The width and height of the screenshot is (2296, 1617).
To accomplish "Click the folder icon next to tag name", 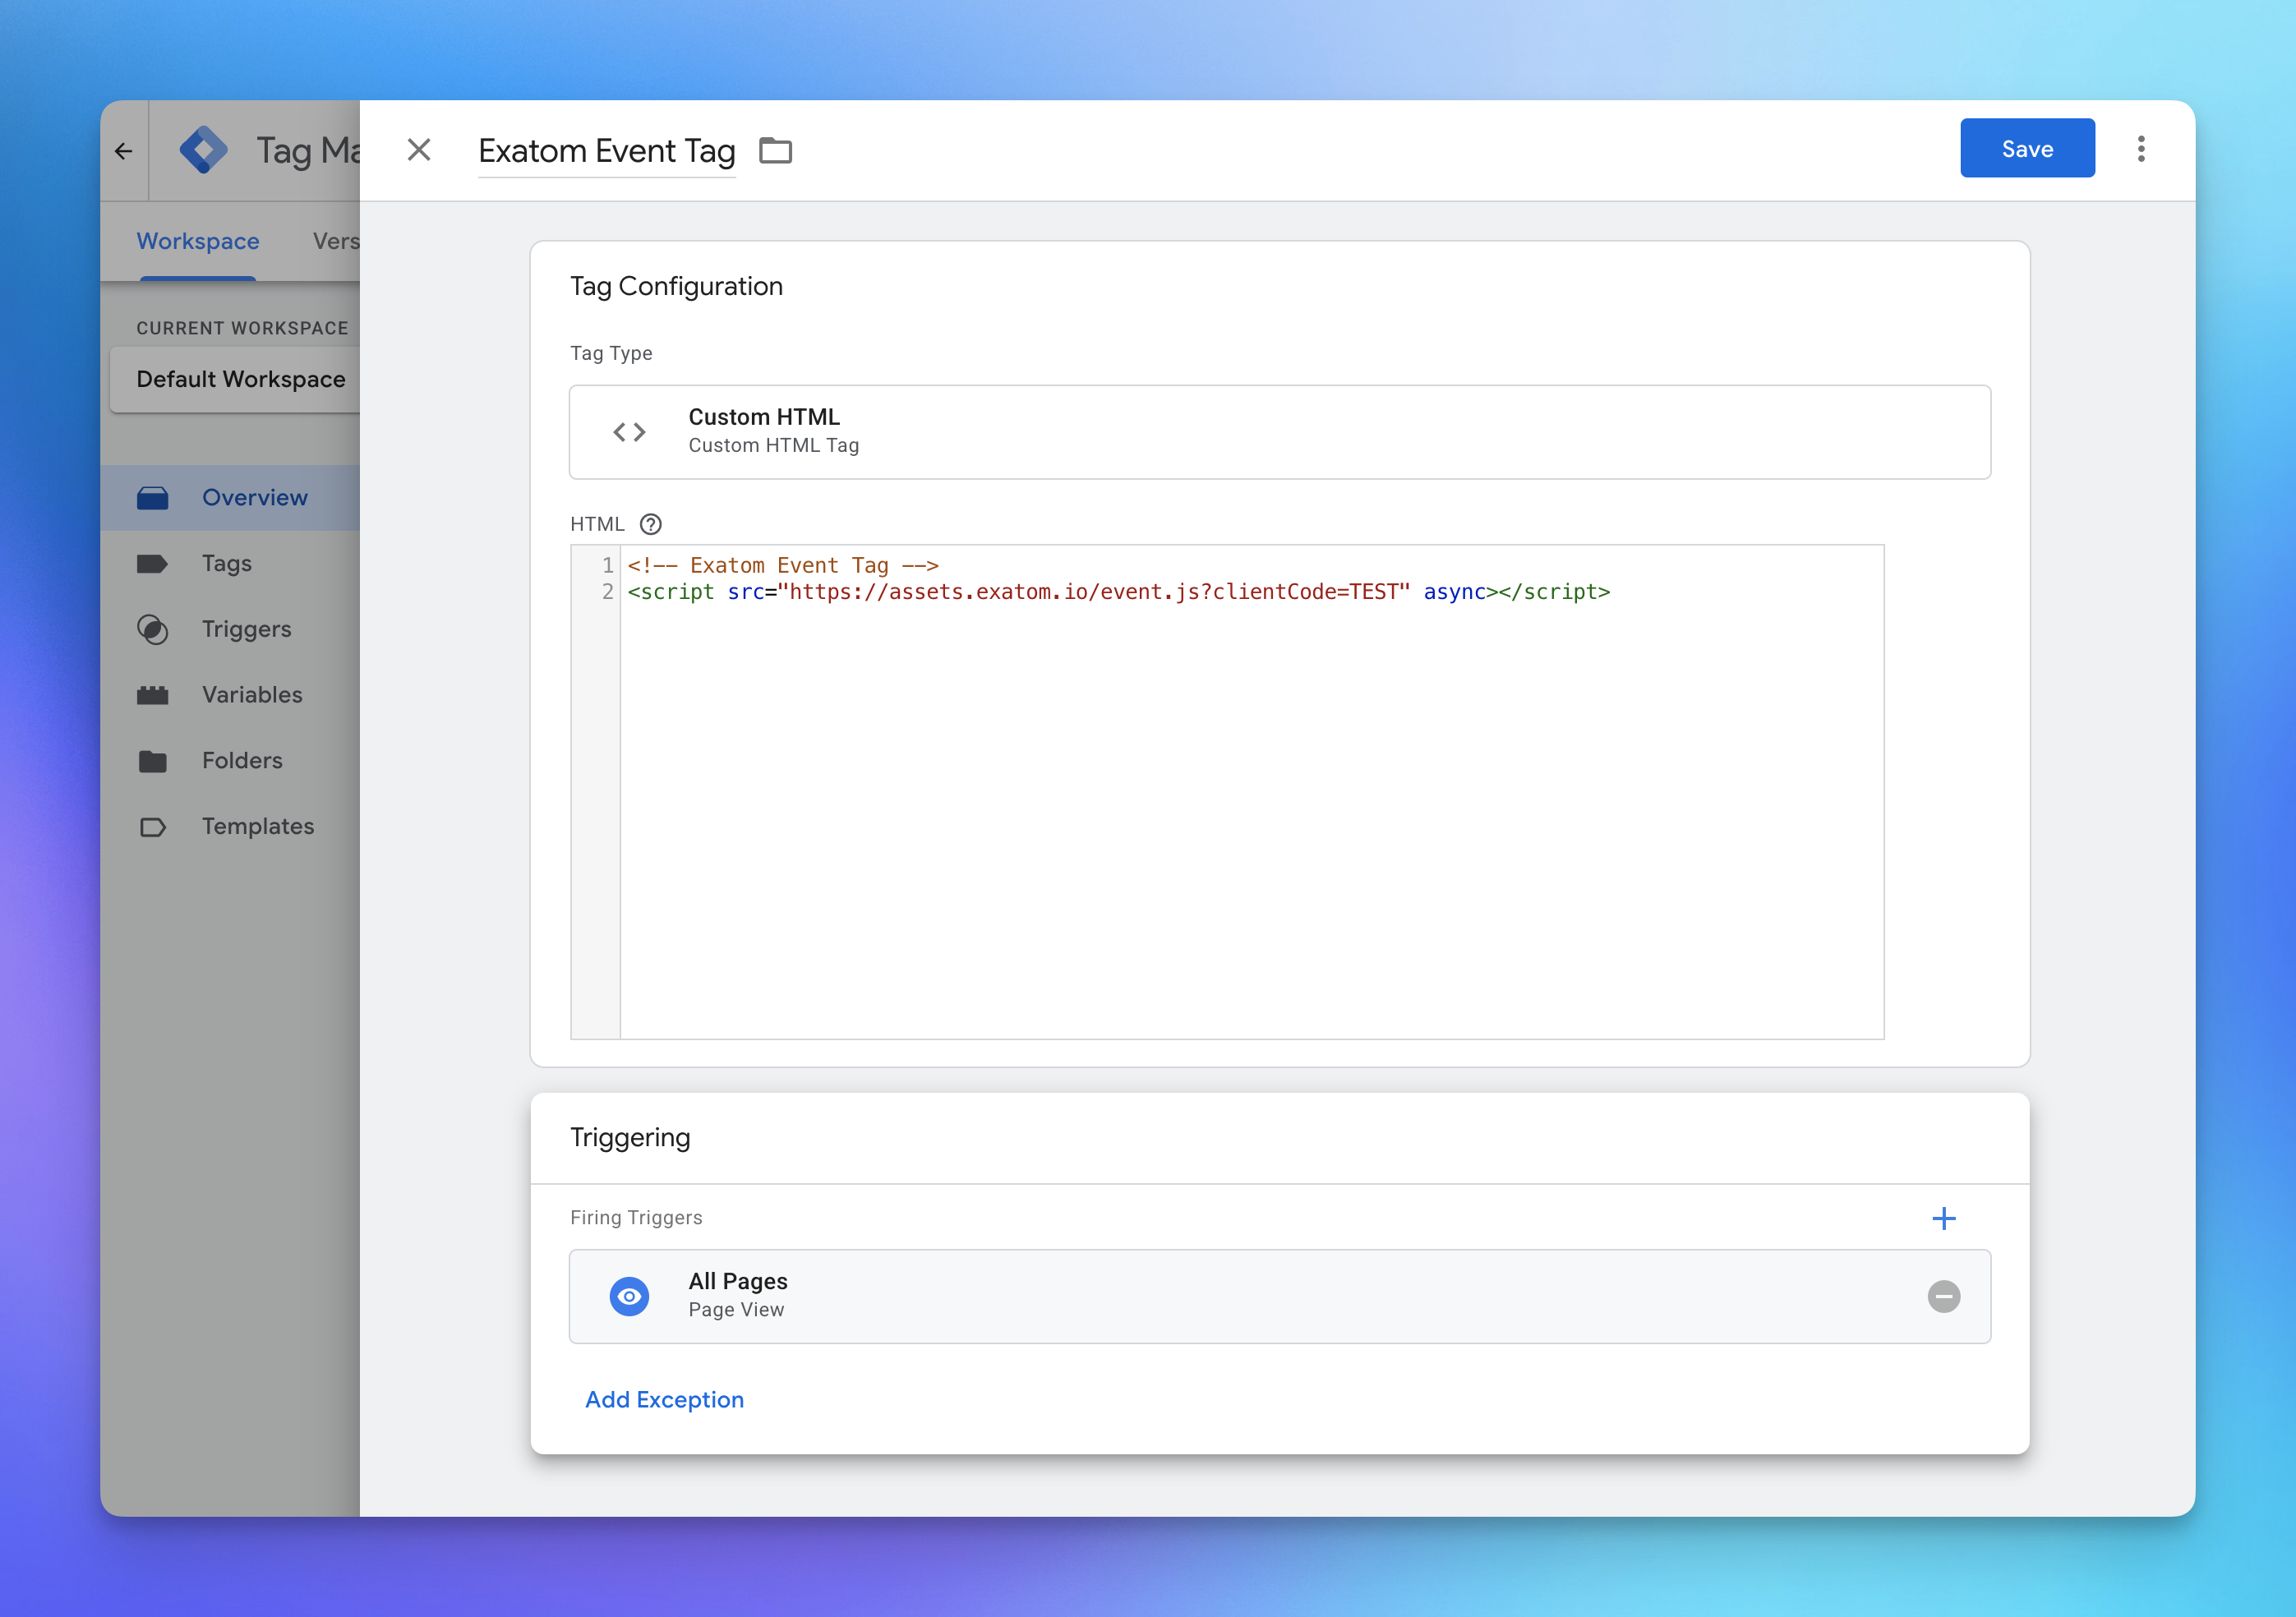I will coord(775,151).
